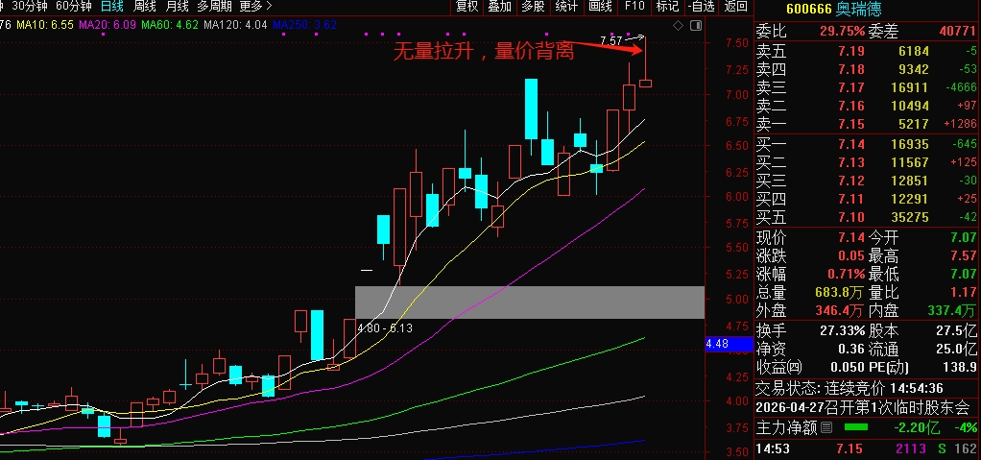Select the 买三 bid row at 7.12
981x460 pixels.
click(867, 181)
